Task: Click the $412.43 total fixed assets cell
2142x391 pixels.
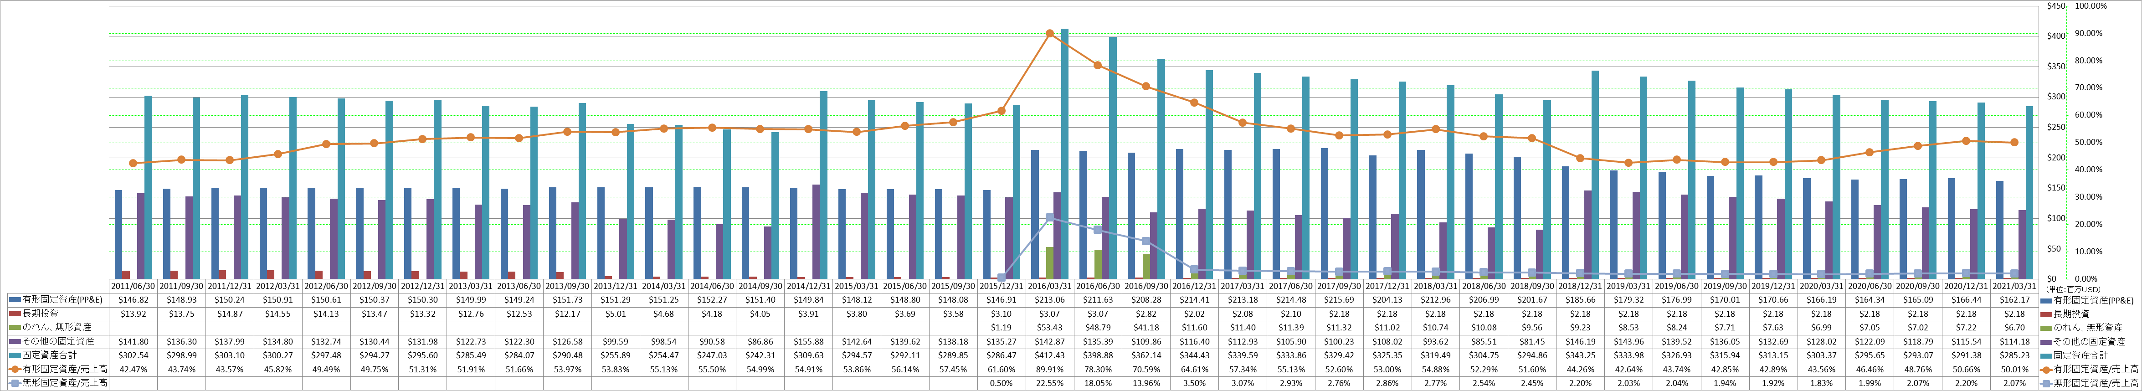Action: click(1049, 355)
